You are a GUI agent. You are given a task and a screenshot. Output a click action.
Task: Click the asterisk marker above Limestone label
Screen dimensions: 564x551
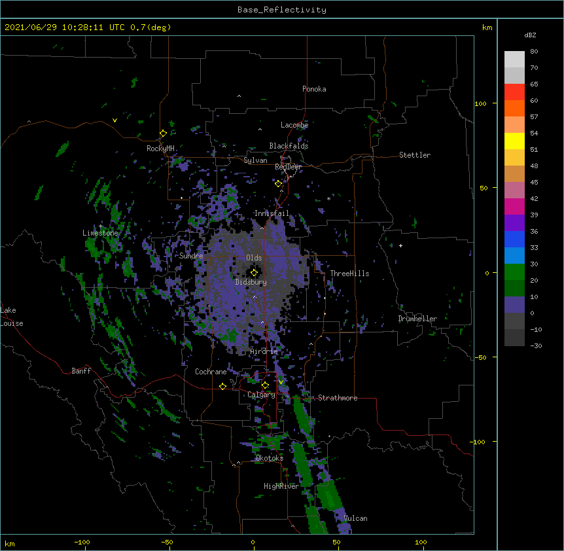pos(100,226)
